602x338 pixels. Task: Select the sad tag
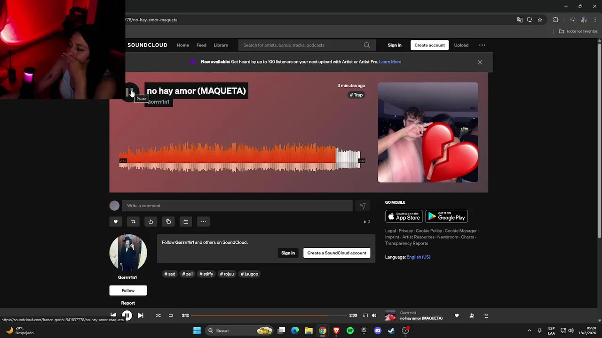click(x=170, y=274)
